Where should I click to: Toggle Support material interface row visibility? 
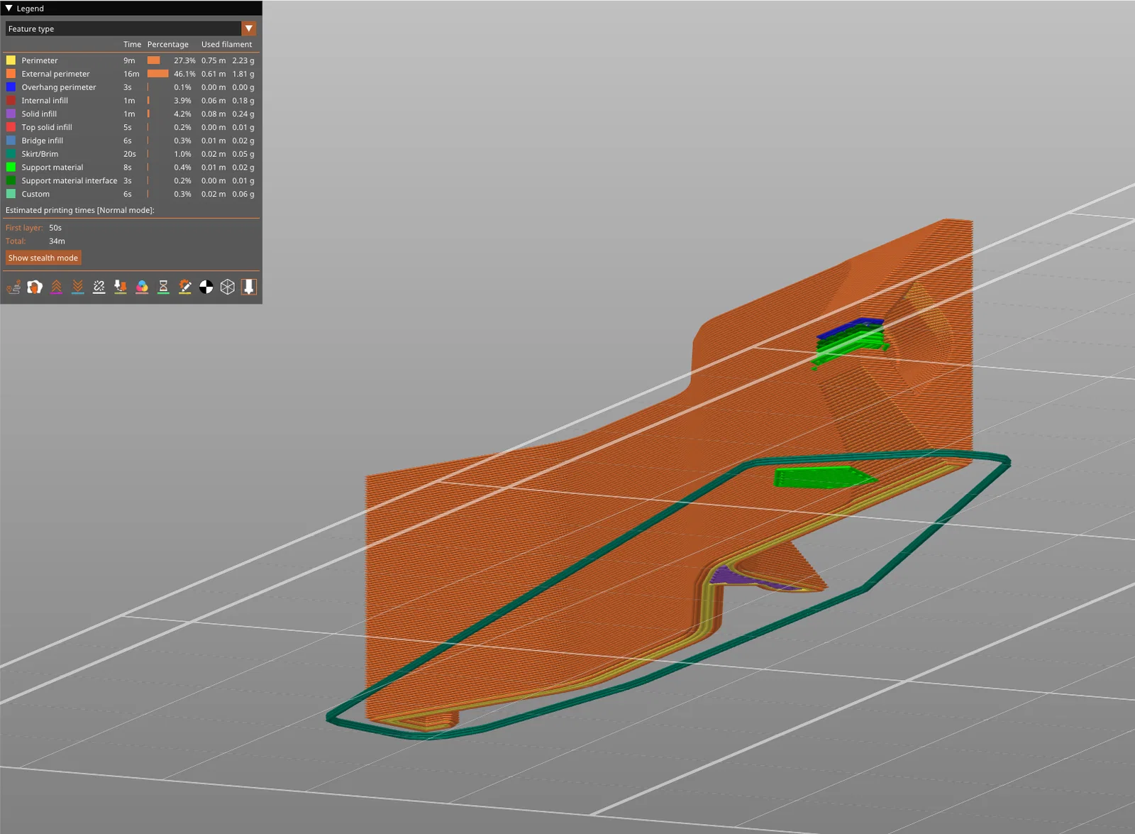[131, 181]
